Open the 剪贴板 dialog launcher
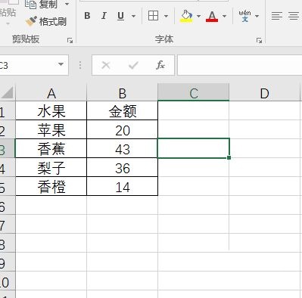The width and height of the screenshot is (302, 298). [70, 40]
